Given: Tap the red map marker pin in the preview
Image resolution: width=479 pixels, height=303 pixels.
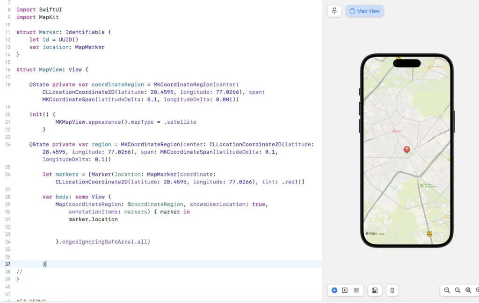Looking at the screenshot, I should point(406,149).
